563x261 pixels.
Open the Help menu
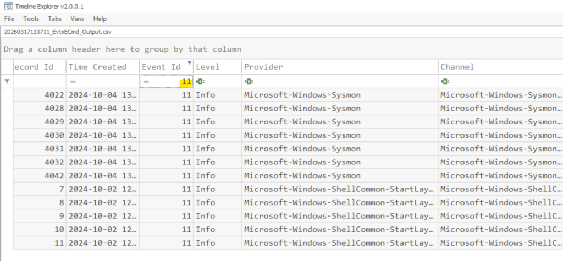100,19
